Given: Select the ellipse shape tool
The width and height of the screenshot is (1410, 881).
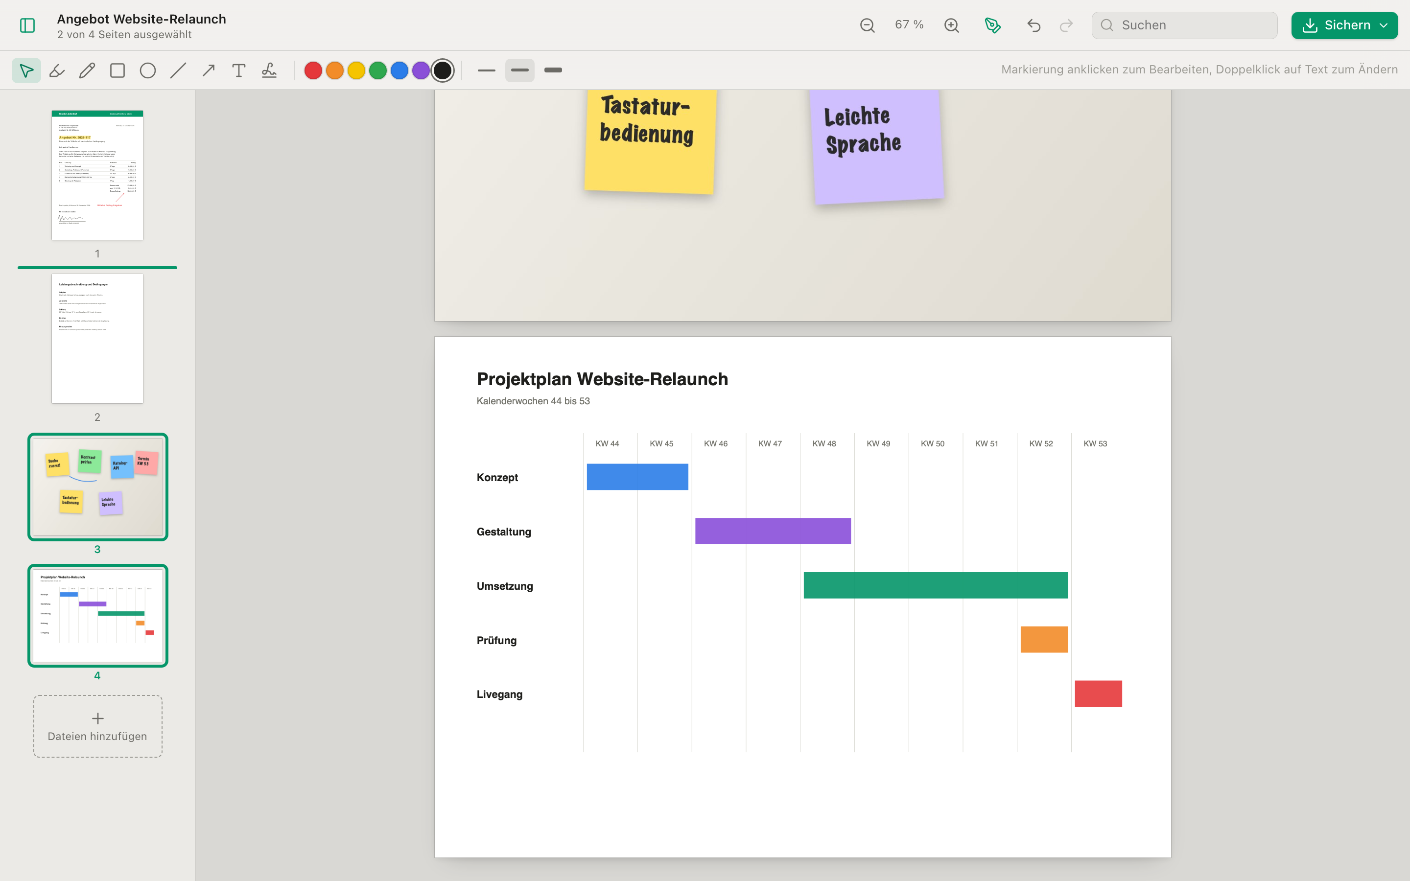Looking at the screenshot, I should coord(148,70).
